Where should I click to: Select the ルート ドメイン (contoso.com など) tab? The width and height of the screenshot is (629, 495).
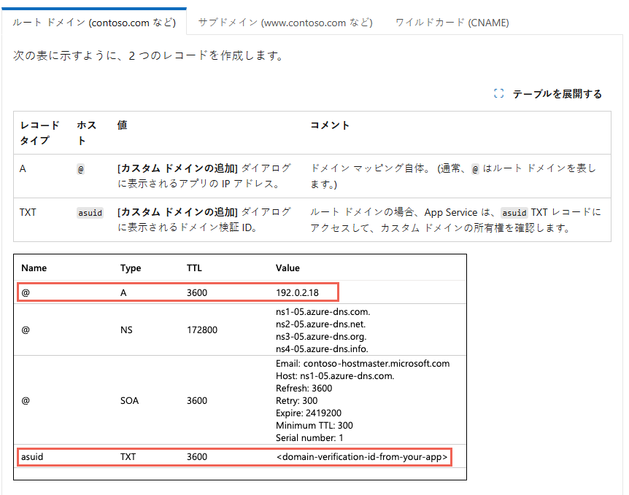click(94, 23)
